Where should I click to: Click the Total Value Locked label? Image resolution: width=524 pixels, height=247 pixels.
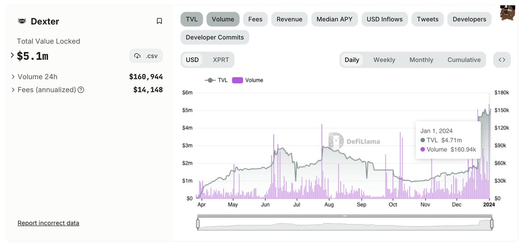[x=48, y=41]
